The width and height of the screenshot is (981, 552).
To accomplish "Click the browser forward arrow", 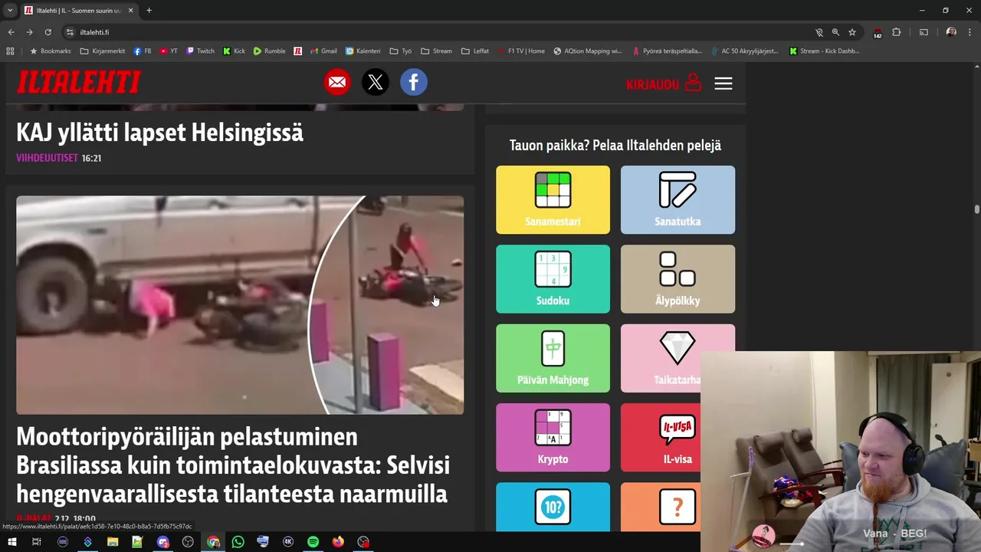I will [29, 32].
